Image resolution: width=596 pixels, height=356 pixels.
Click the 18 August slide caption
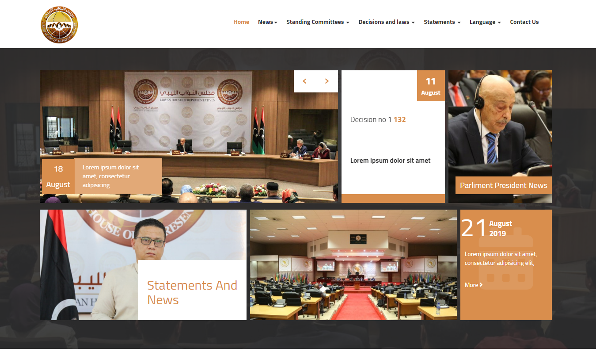click(x=110, y=176)
